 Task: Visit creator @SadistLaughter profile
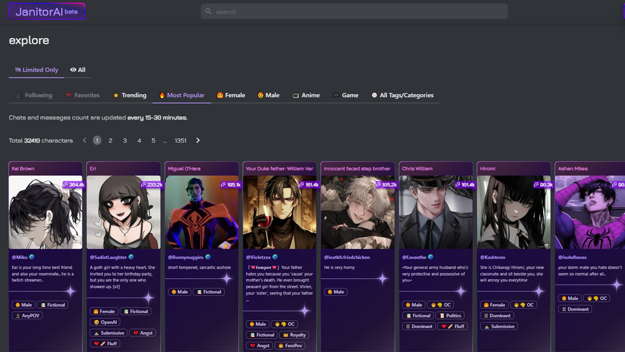pos(108,257)
